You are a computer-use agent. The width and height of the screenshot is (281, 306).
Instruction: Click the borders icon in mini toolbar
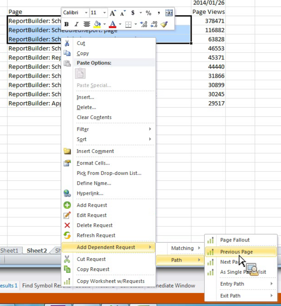pos(128,24)
